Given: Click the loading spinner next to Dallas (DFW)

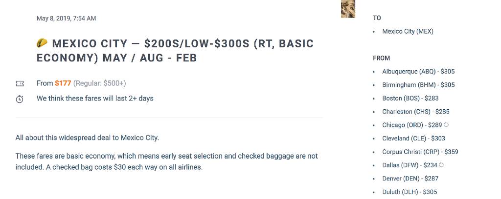Looking at the screenshot, I should click(441, 165).
